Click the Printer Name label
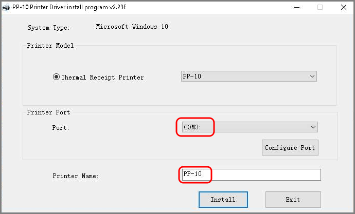The height and width of the screenshot is (214, 355). 75,176
